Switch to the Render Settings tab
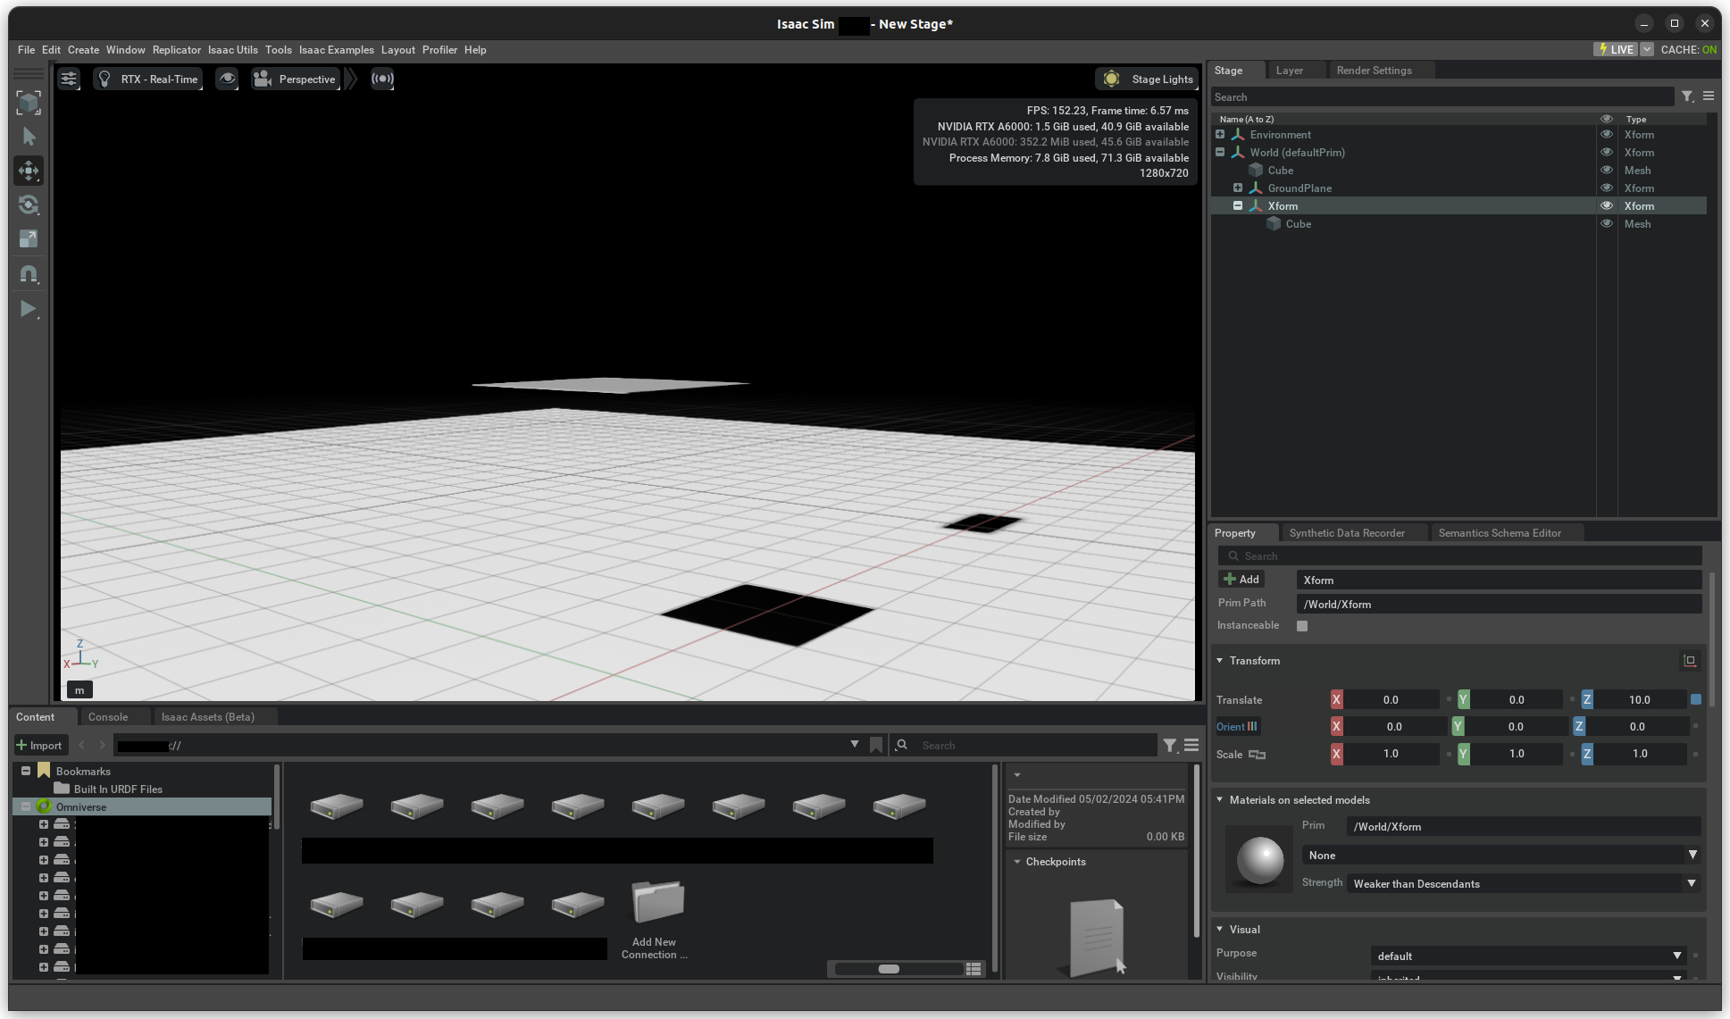1730x1019 pixels. [1374, 71]
